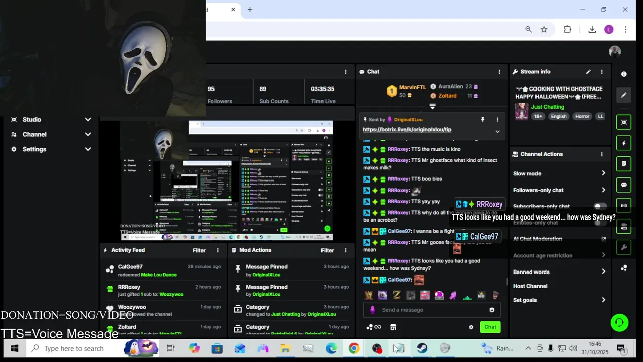This screenshot has width=643, height=362.
Task: Toggle the wrench stream info panel icon
Action: click(x=624, y=247)
